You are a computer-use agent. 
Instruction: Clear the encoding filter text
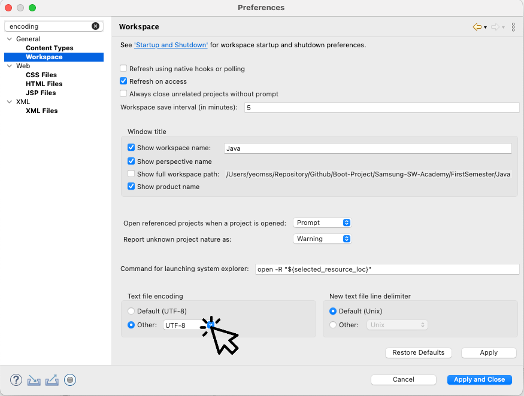coord(95,26)
